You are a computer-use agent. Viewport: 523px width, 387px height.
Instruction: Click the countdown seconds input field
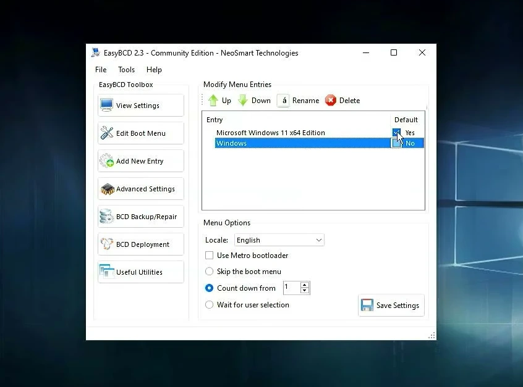(x=292, y=288)
